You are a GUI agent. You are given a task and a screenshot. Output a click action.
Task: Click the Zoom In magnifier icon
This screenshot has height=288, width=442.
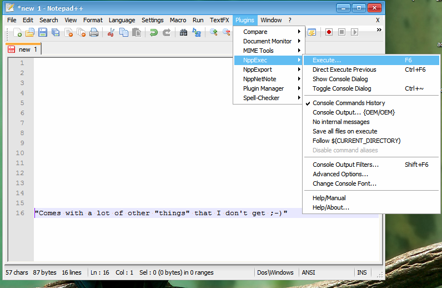(x=213, y=32)
